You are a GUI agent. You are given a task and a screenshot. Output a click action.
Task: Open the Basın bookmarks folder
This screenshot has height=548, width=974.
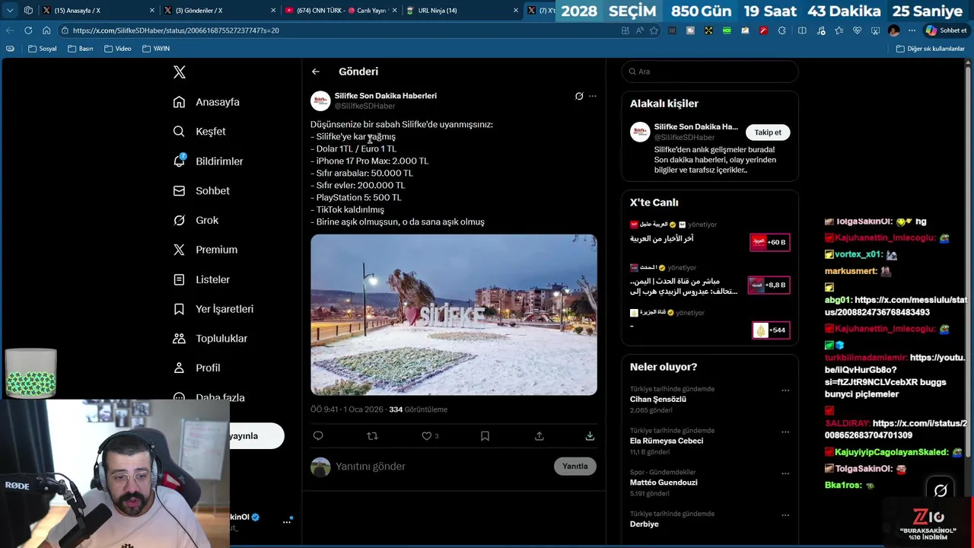click(81, 49)
